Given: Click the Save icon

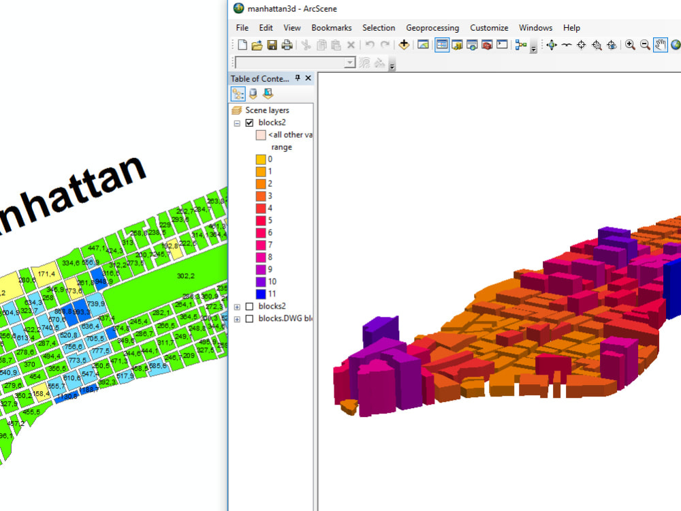Looking at the screenshot, I should click(x=271, y=44).
